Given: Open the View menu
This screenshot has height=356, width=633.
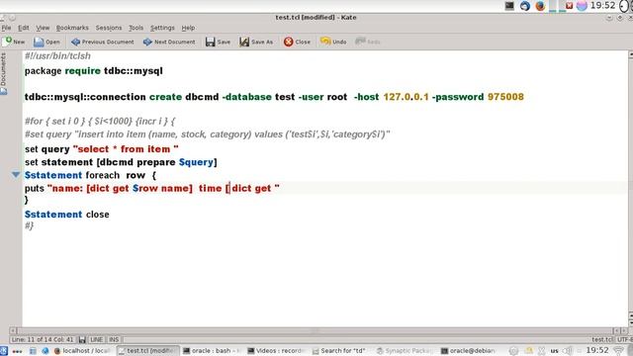Looking at the screenshot, I should click(x=43, y=28).
